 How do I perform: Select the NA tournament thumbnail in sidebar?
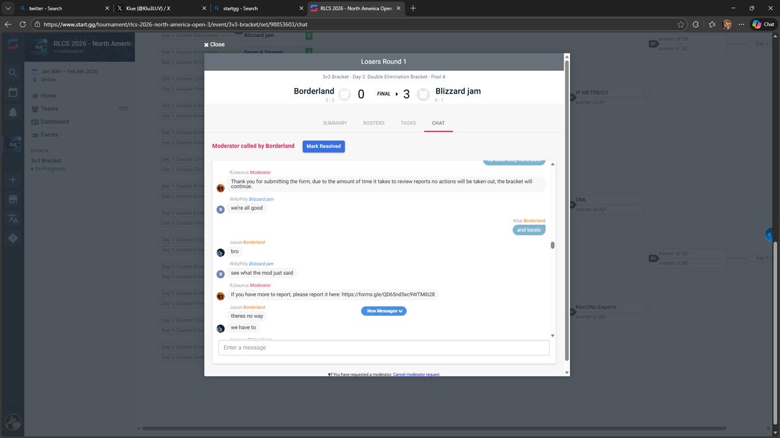(12, 145)
